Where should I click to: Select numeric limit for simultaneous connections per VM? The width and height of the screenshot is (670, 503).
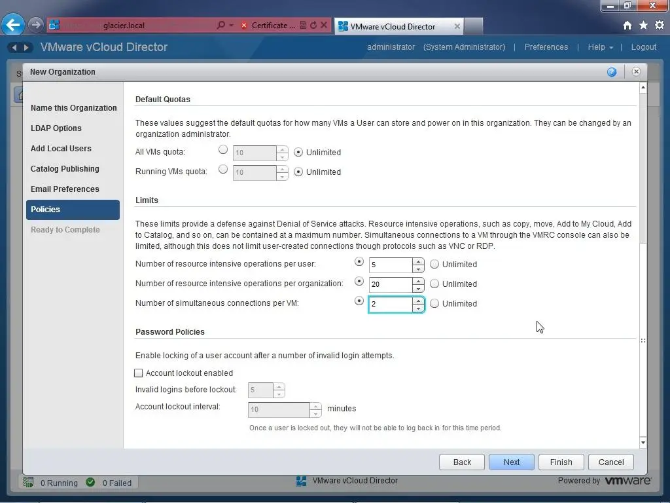click(x=359, y=301)
